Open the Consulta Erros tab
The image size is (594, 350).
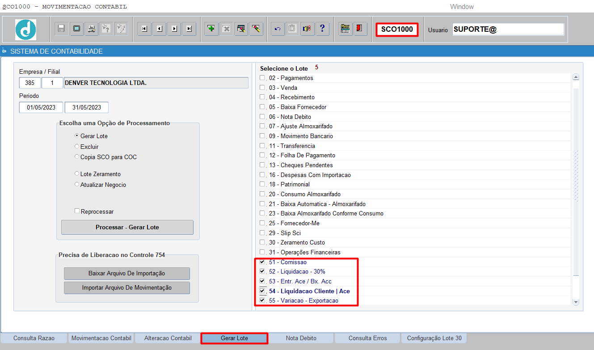coord(367,338)
